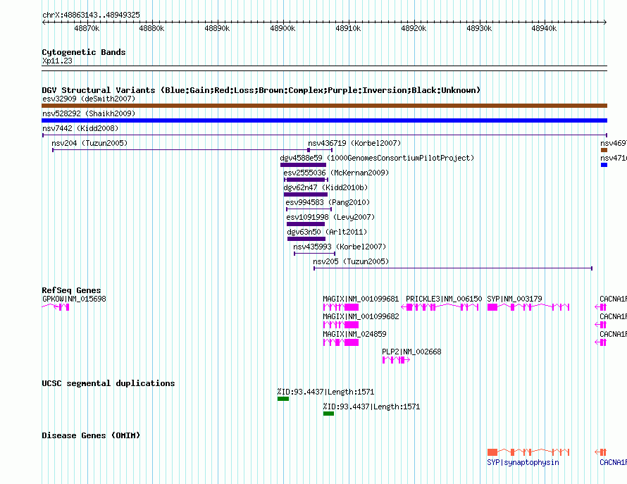Open the nsv7442 (Kidd2008) label
Screen dimensions: 627x484
tap(80, 128)
